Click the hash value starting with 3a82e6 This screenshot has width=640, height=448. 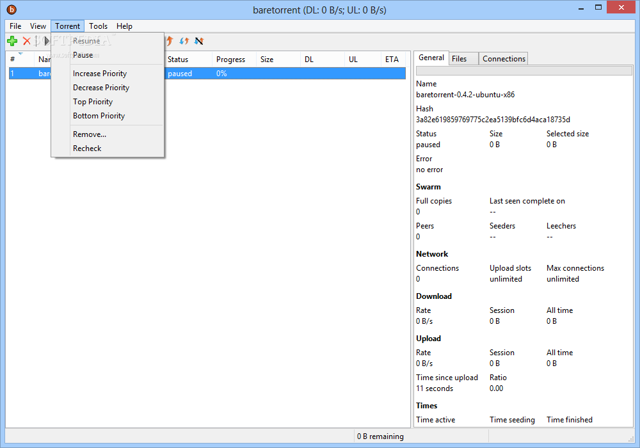tap(493, 120)
